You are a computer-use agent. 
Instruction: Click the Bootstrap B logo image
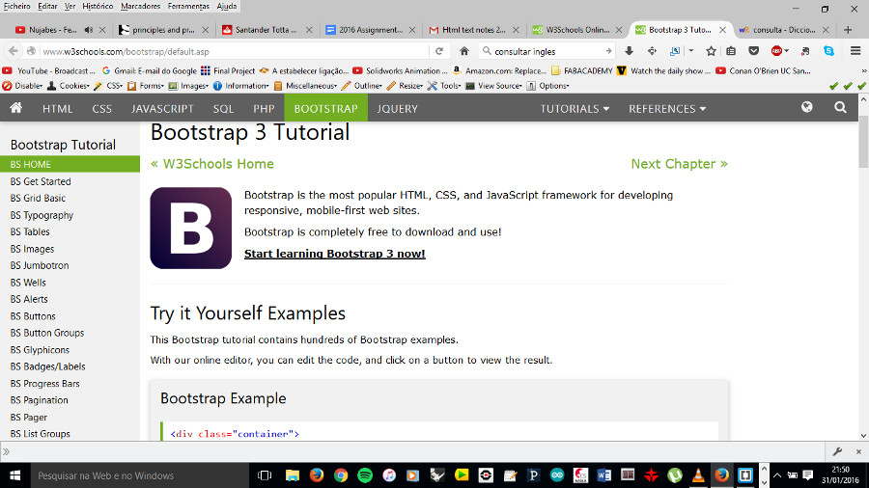pyautogui.click(x=190, y=228)
